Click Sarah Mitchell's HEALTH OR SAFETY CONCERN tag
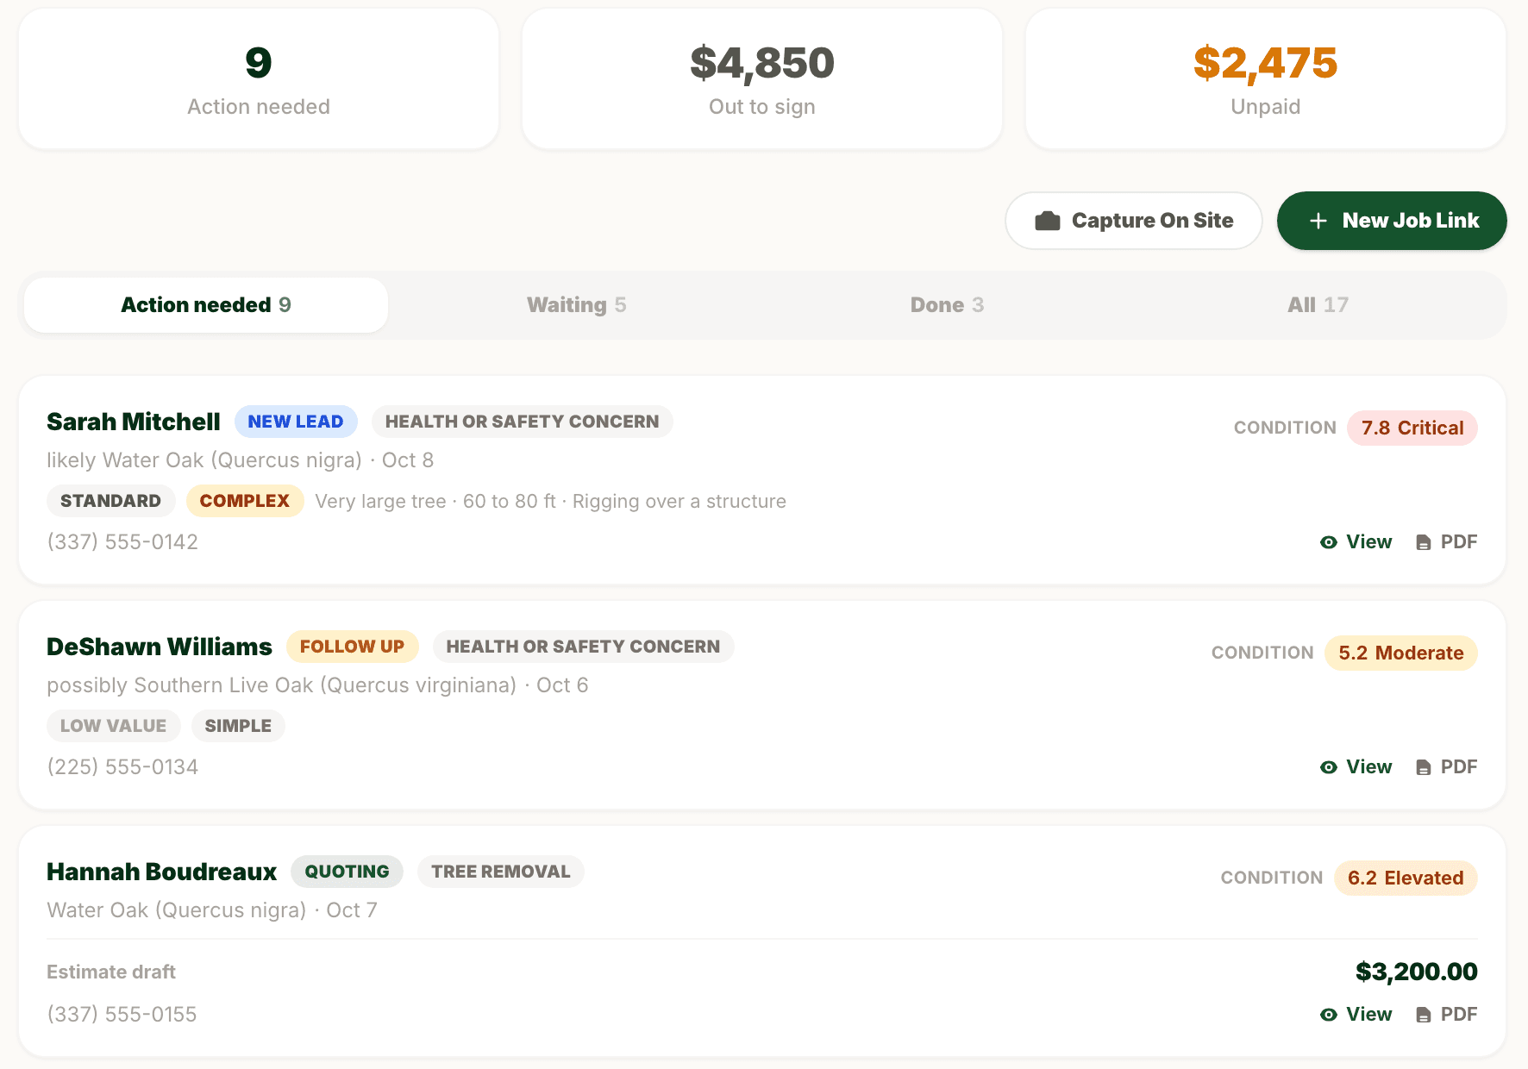 click(523, 422)
